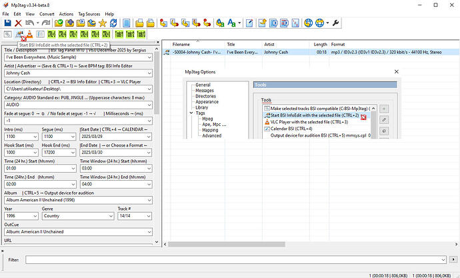Click the green CTRL+5 tool button
This screenshot has width=460, height=278.
pyautogui.click(x=51, y=34)
